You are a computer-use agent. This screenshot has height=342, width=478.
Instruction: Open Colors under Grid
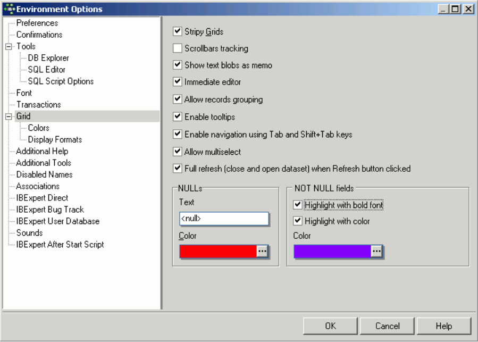tap(38, 128)
